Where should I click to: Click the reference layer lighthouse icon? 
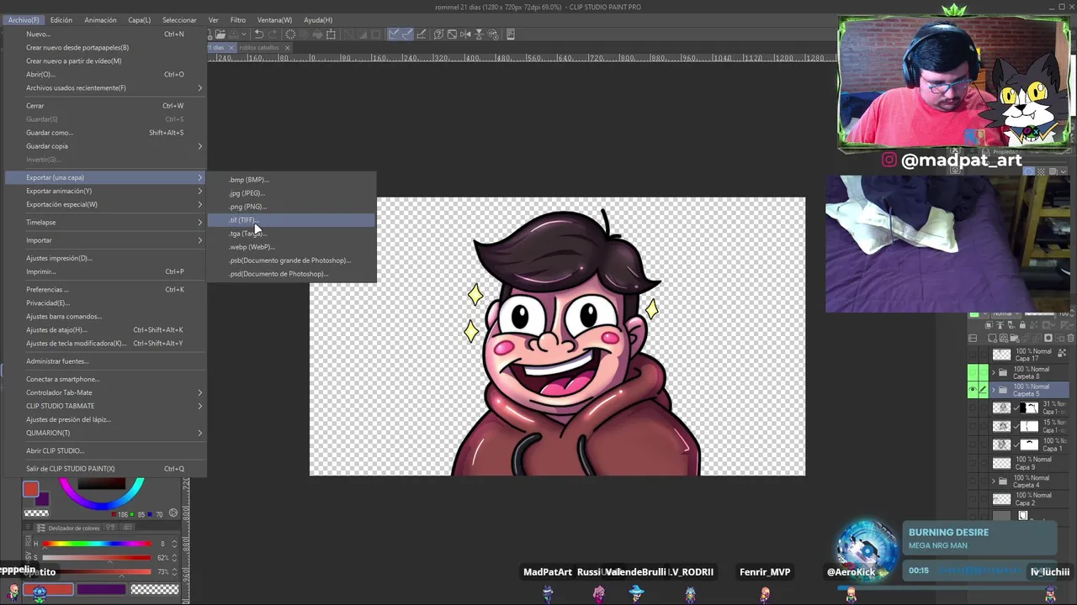1000,325
